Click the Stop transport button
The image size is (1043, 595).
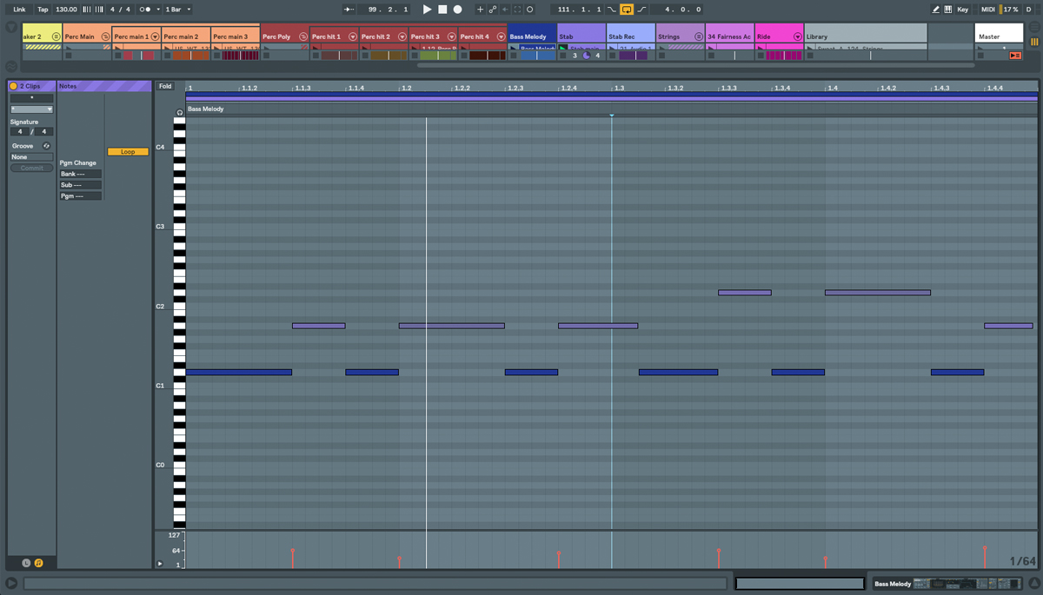click(442, 10)
